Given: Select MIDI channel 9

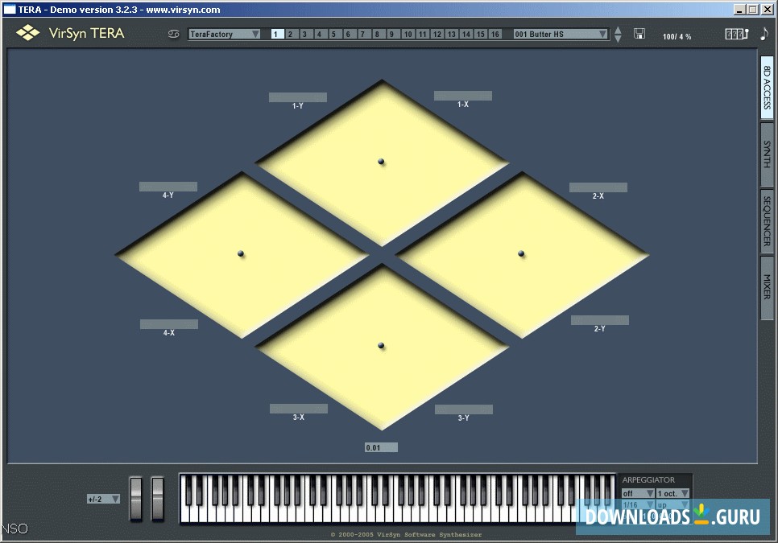Looking at the screenshot, I should (x=392, y=34).
